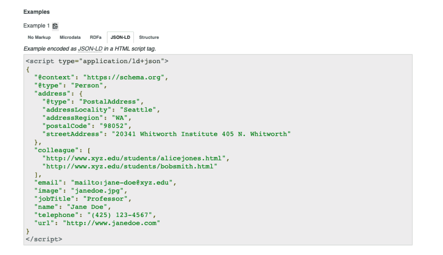Select the RDFa tab

tap(96, 37)
